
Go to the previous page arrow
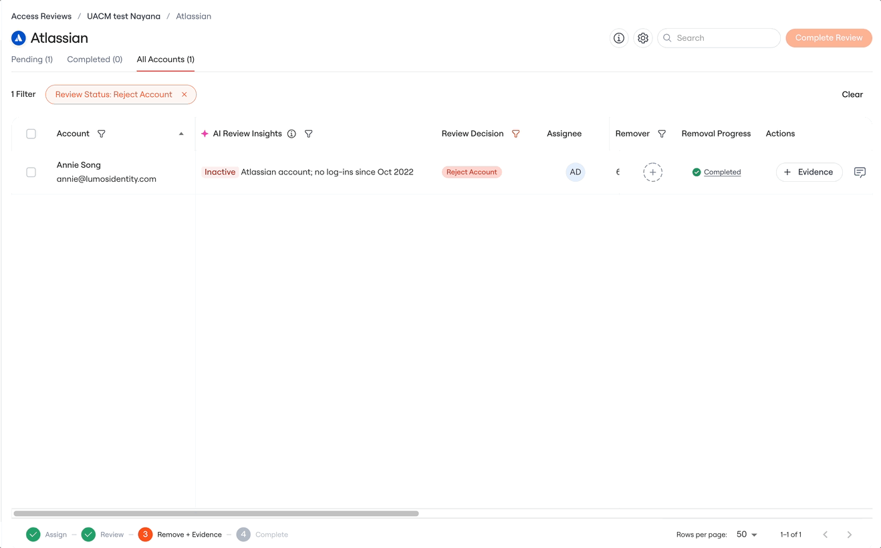click(x=826, y=535)
